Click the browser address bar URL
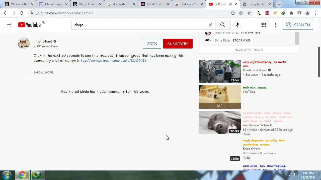321x180 pixels. (65, 13)
